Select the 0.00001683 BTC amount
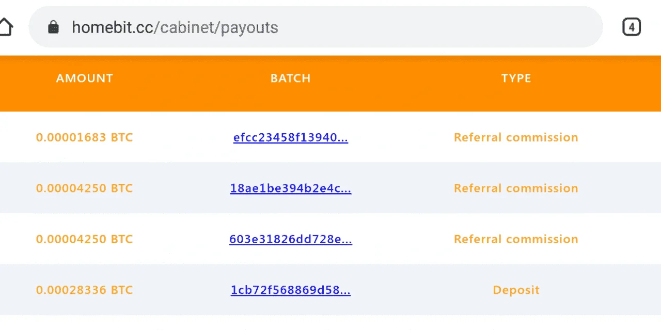 pos(85,137)
